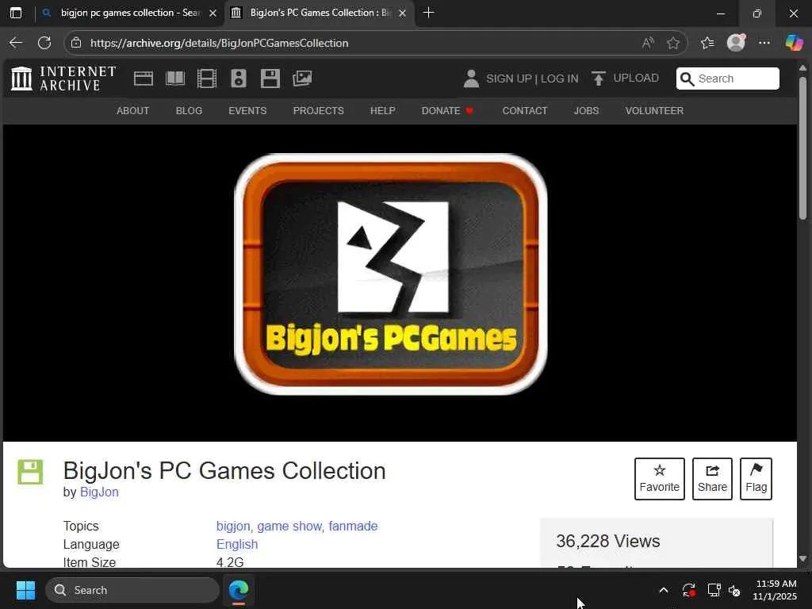Open the browser profile avatar
Image resolution: width=812 pixels, height=609 pixels.
pos(736,43)
